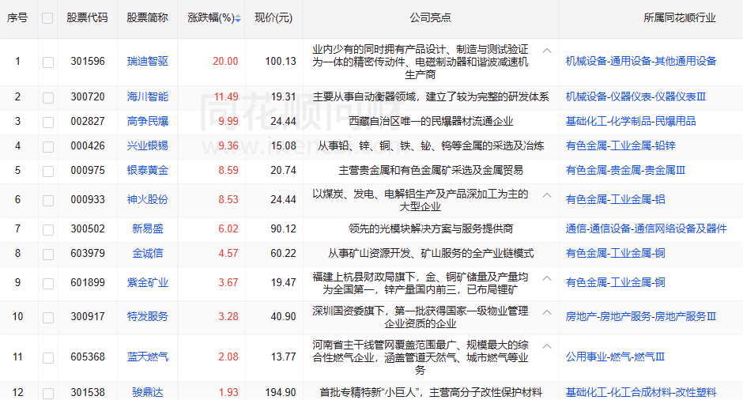Select stock code 301596
This screenshot has width=743, height=400.
pos(88,61)
